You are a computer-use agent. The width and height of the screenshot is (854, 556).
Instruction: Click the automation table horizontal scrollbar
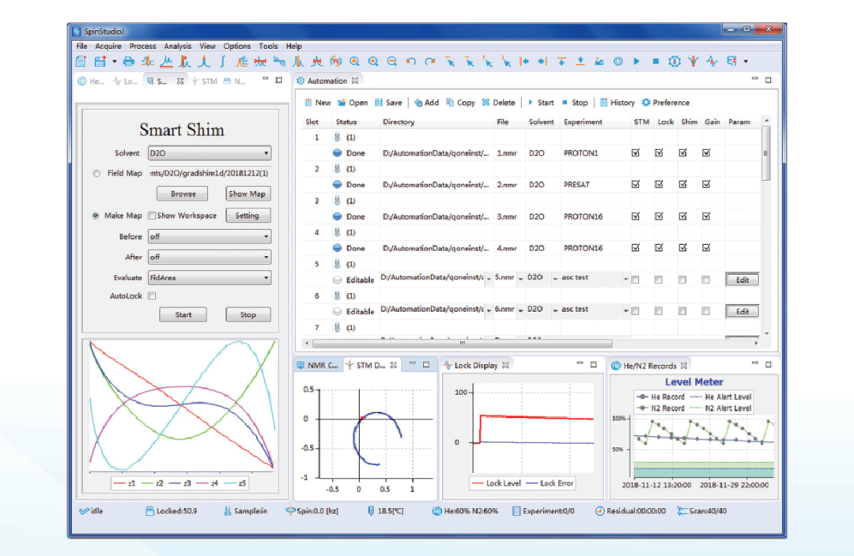(463, 344)
